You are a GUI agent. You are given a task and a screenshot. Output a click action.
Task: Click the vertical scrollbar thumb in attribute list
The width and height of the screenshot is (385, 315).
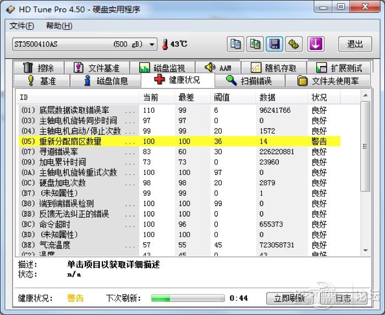(366, 146)
